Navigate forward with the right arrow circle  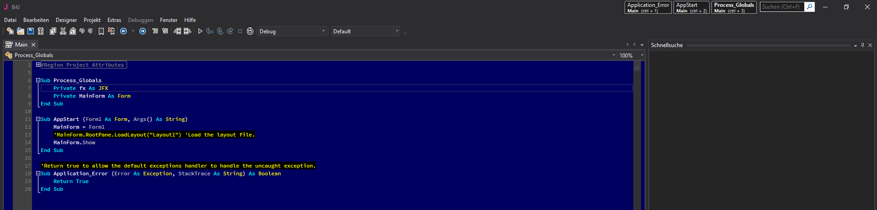pyautogui.click(x=143, y=31)
